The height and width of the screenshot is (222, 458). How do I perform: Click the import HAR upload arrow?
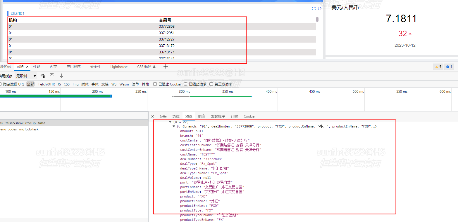pos(52,76)
